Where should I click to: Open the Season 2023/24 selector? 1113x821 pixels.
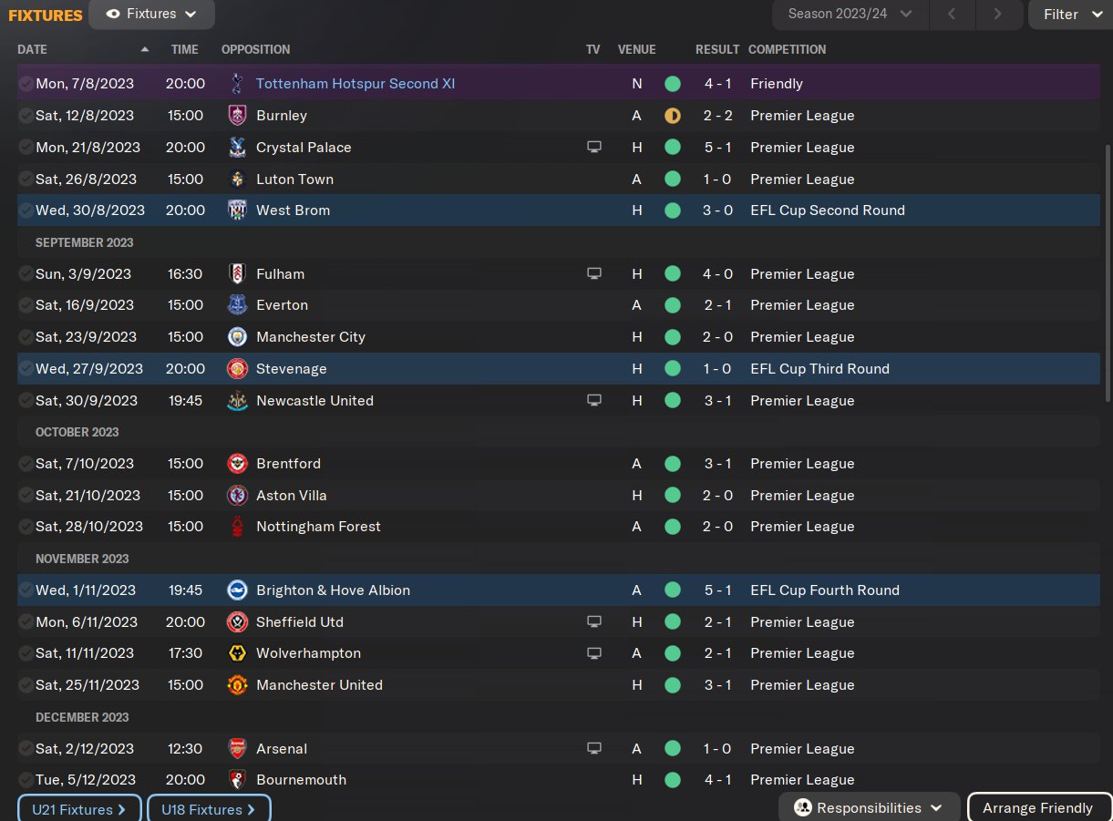[x=850, y=15]
